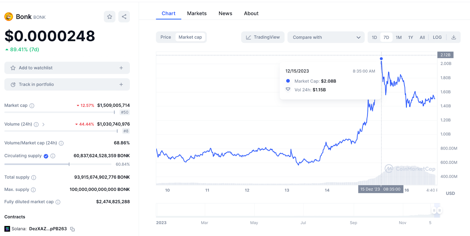Expand Volume (24h) details chevron
Screen dimensions: 470x236
point(43,124)
